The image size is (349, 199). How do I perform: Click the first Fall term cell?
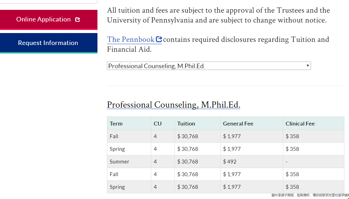click(114, 136)
